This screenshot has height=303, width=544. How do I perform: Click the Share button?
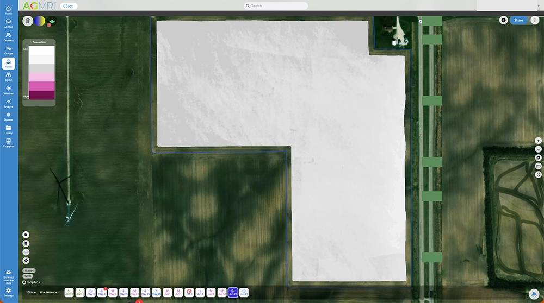pyautogui.click(x=518, y=20)
